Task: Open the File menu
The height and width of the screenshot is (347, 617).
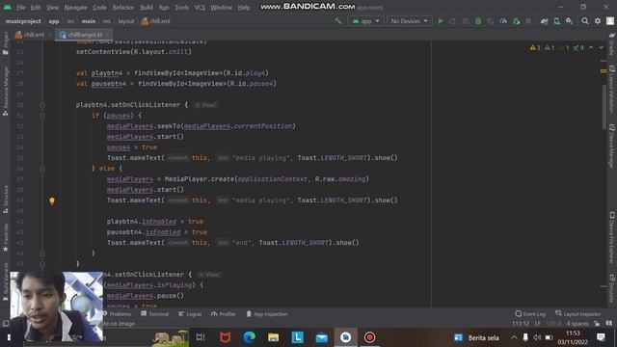Action: [21, 8]
